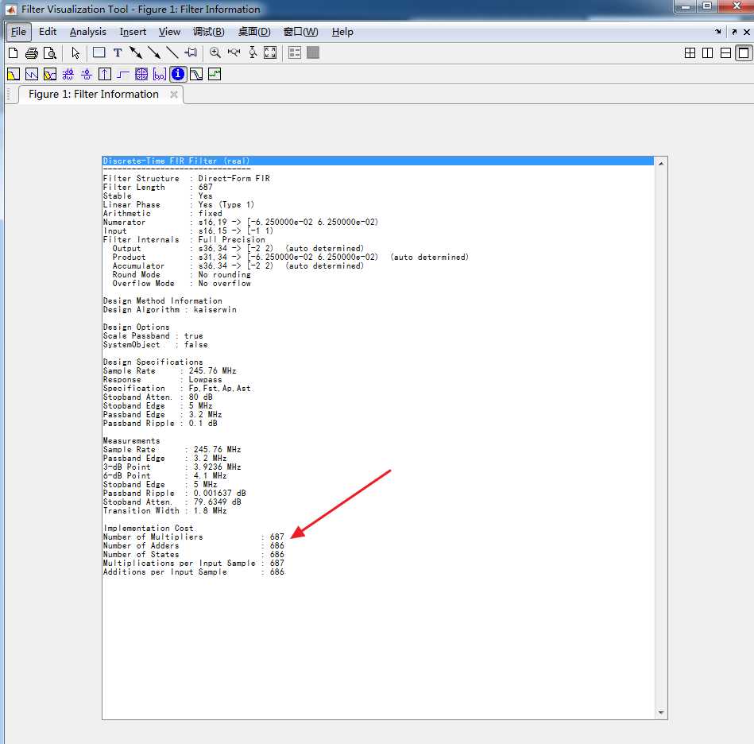Toggle the Grid icon in toolbar
Viewport: 754px width, 744px height.
tap(313, 53)
